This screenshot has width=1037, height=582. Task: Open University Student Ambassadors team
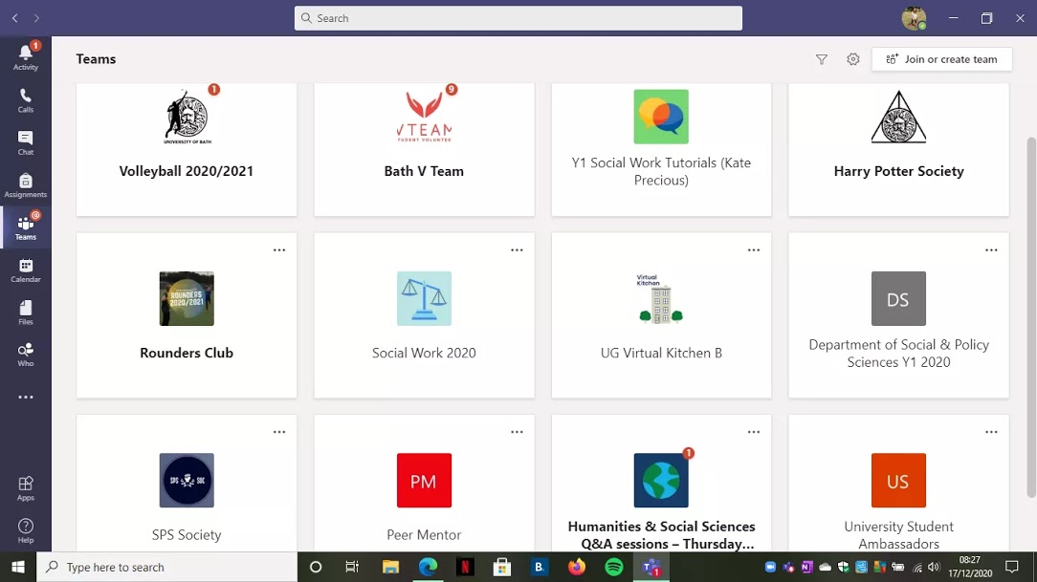click(x=899, y=484)
